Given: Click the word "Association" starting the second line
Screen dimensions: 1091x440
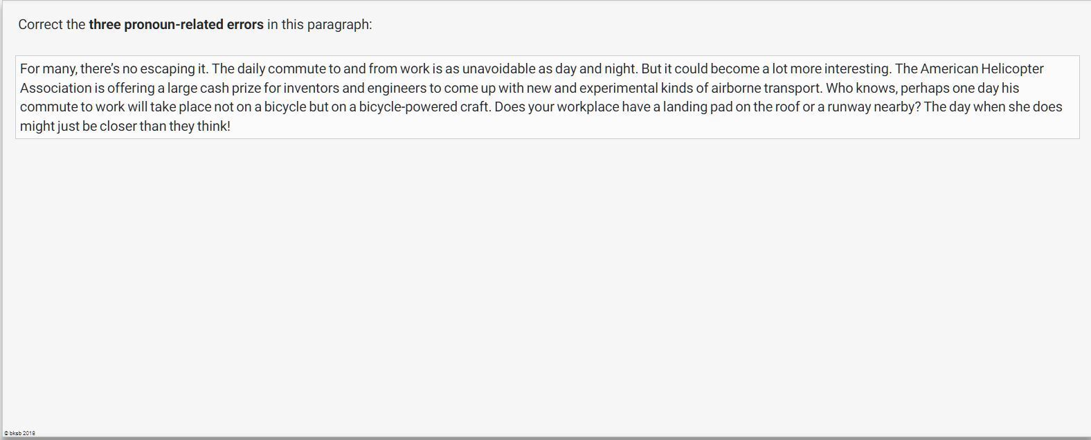Looking at the screenshot, I should point(55,88).
